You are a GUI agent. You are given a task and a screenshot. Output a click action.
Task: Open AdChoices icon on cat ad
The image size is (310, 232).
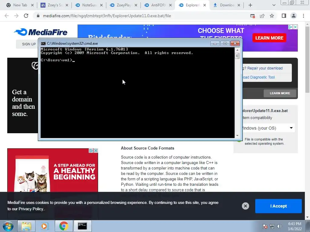91,151
